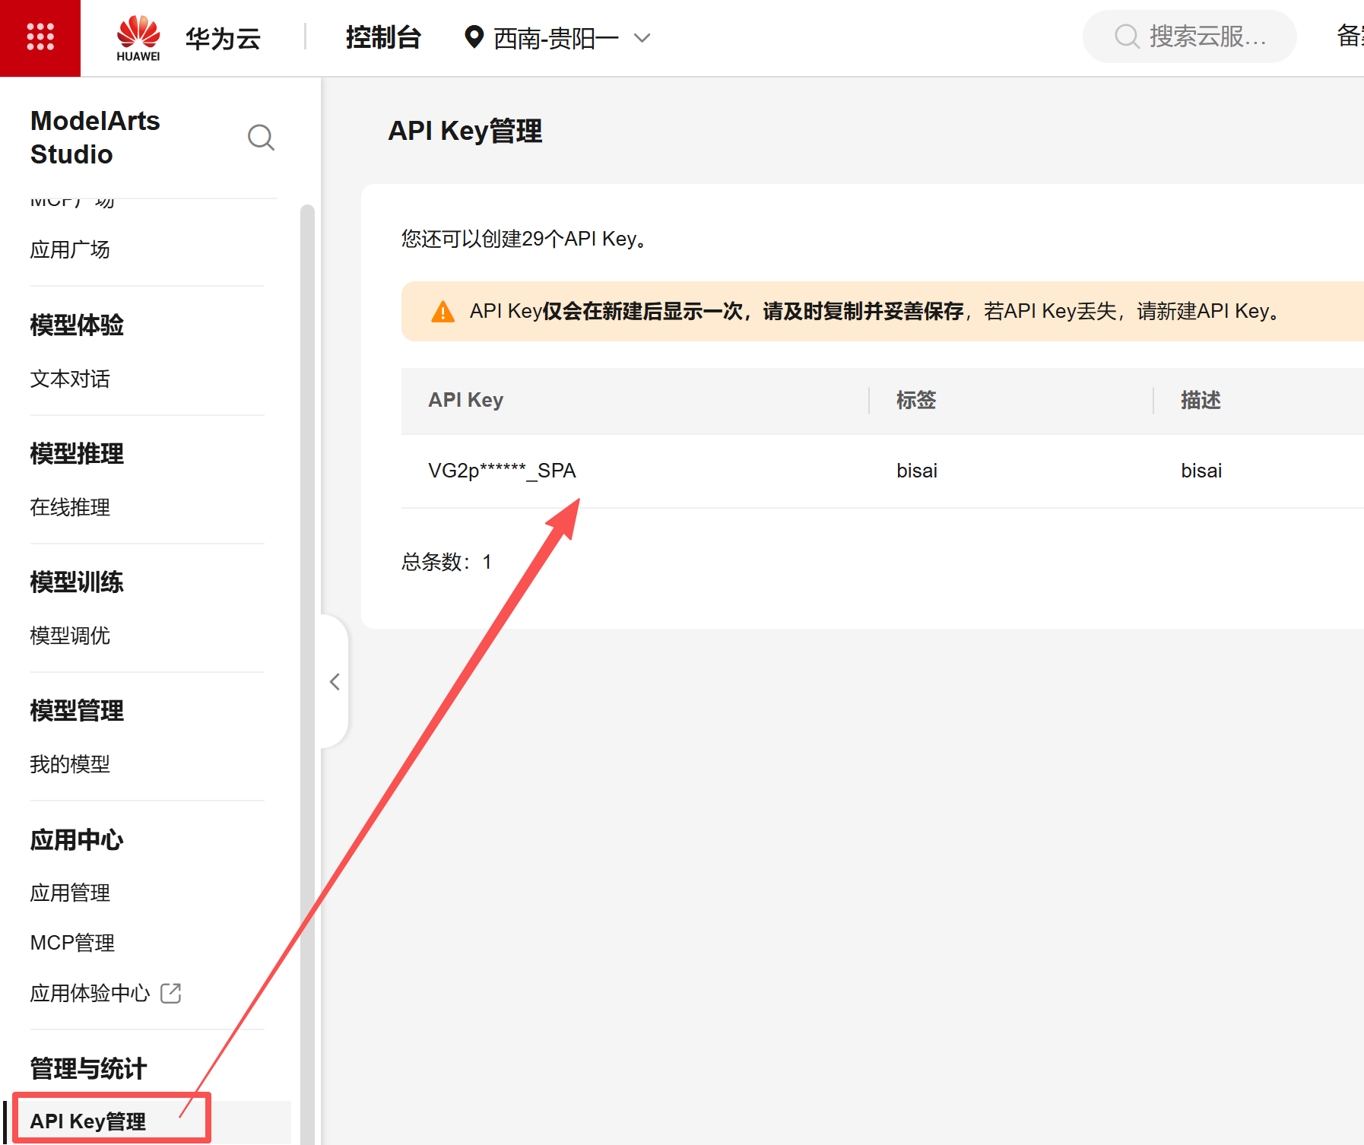Image resolution: width=1364 pixels, height=1145 pixels.
Task: Open 模型调优 in the sidebar
Action: pos(70,636)
